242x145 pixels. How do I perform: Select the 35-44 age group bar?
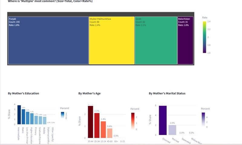pyautogui.click(x=90, y=122)
